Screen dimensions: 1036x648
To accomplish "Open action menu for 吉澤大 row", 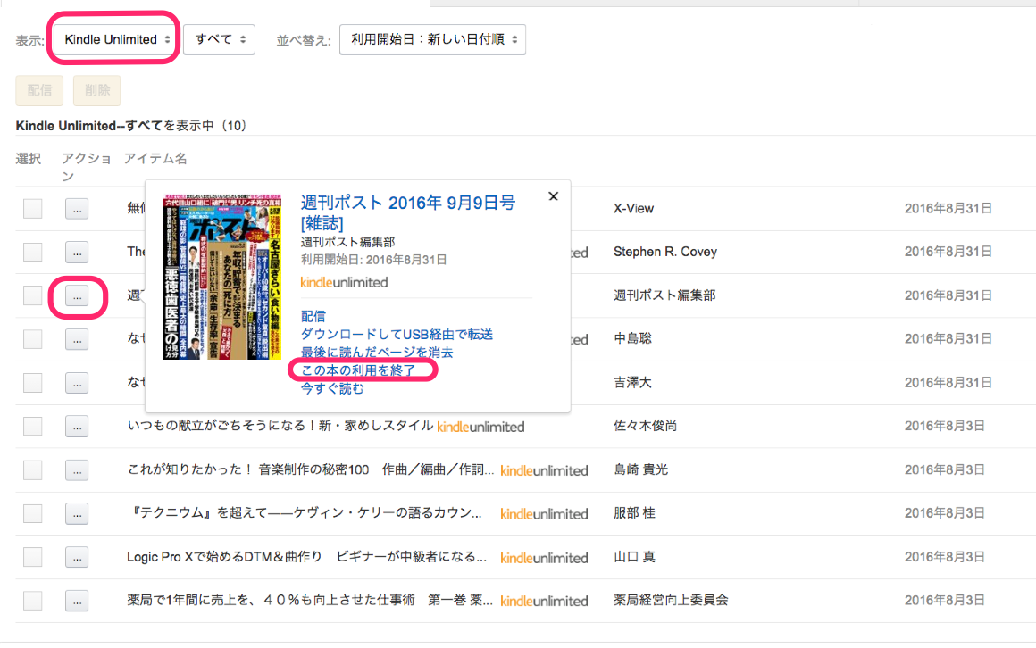I will [x=78, y=383].
